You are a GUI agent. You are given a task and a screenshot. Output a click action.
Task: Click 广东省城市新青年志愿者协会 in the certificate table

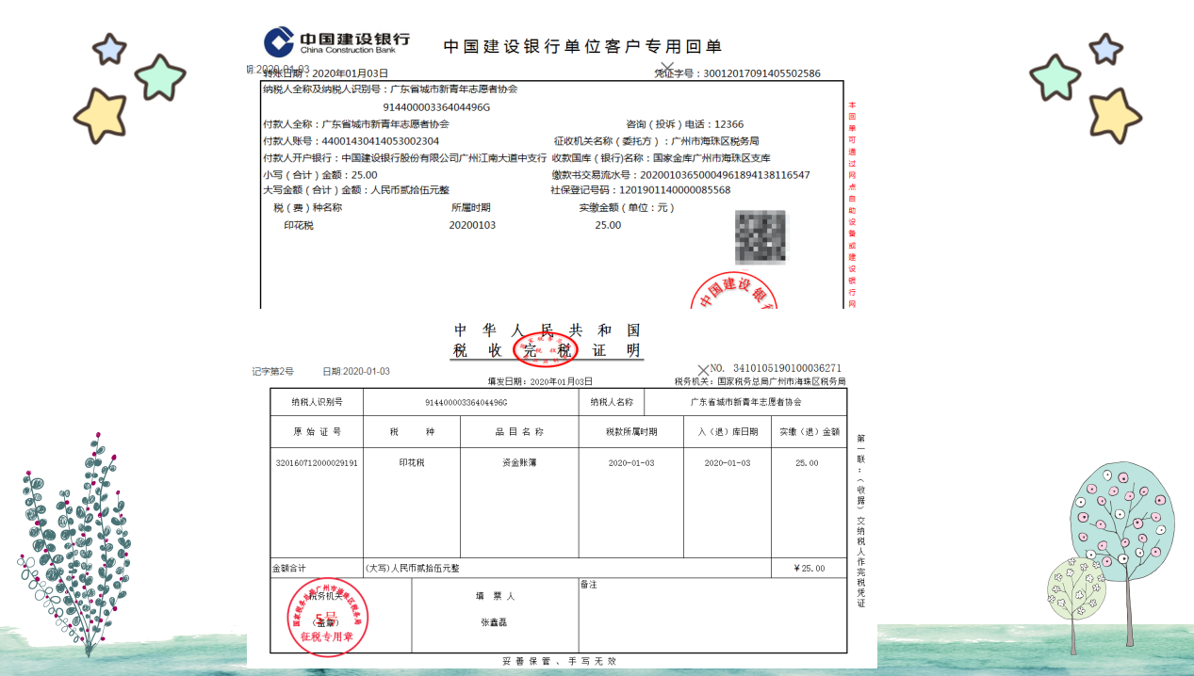(x=745, y=402)
